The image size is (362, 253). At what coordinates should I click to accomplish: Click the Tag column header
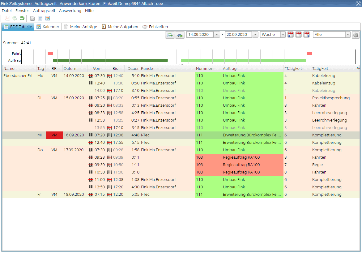40,69
